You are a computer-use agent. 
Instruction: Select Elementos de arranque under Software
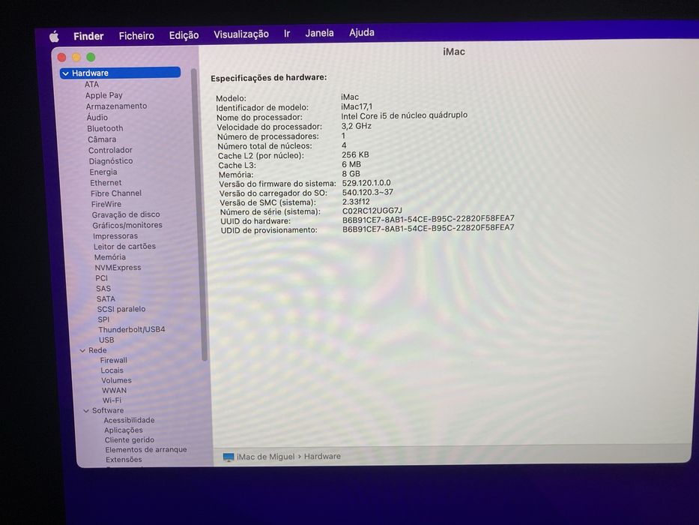[146, 450]
